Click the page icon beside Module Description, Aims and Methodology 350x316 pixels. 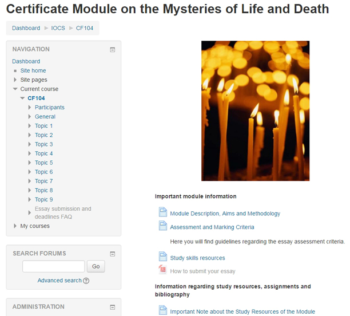(163, 212)
